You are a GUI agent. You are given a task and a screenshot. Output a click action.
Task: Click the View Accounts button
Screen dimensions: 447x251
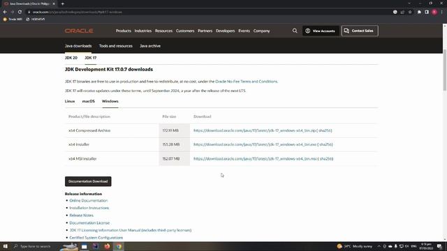tap(321, 31)
